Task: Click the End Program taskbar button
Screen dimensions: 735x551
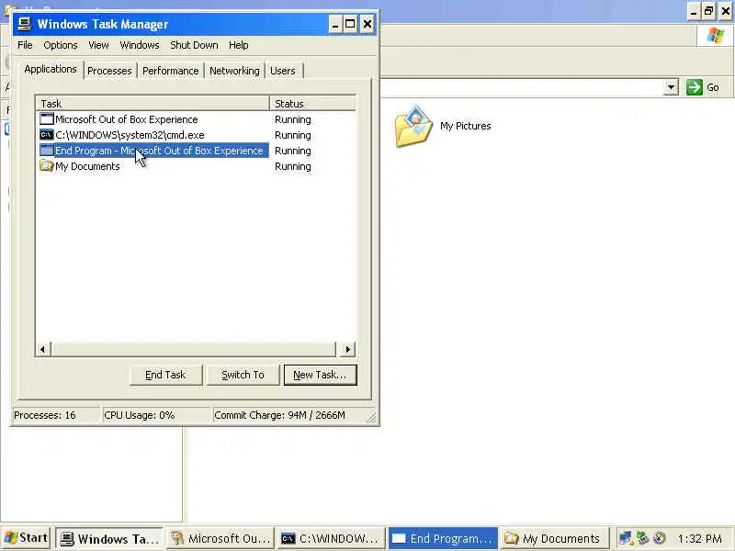Action: click(443, 539)
